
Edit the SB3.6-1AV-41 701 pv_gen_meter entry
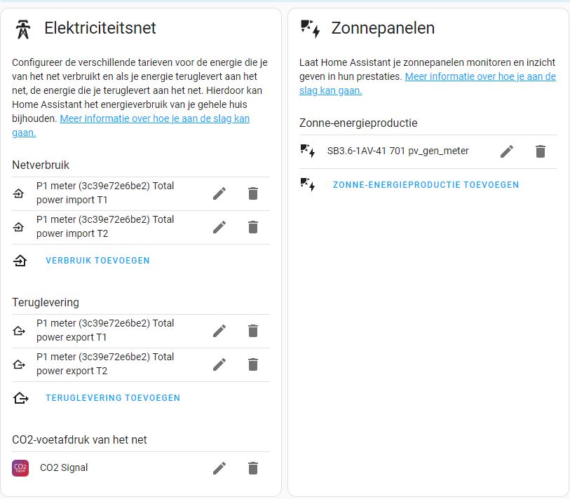pyautogui.click(x=507, y=150)
